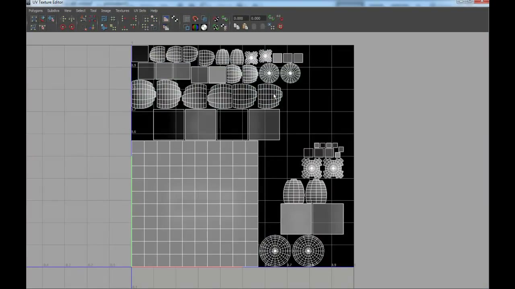Add selected to isolate select set icon
This screenshot has height=289, width=515.
click(x=154, y=19)
